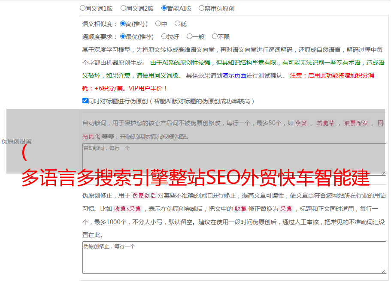Click the 伪原创后 highlighted tag

point(144,195)
